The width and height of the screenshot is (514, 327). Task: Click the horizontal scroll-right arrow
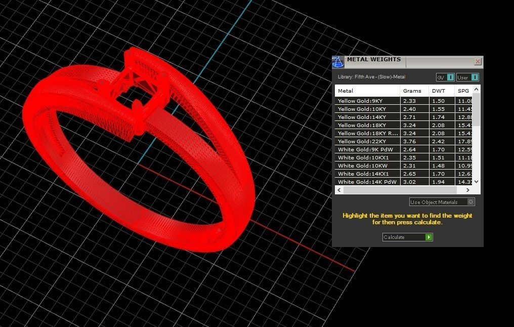point(468,190)
